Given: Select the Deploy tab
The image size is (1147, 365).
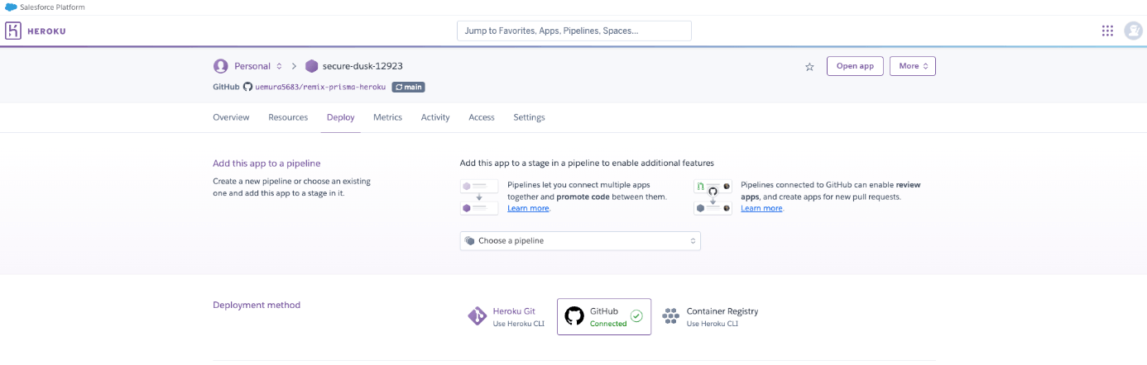Looking at the screenshot, I should point(340,117).
